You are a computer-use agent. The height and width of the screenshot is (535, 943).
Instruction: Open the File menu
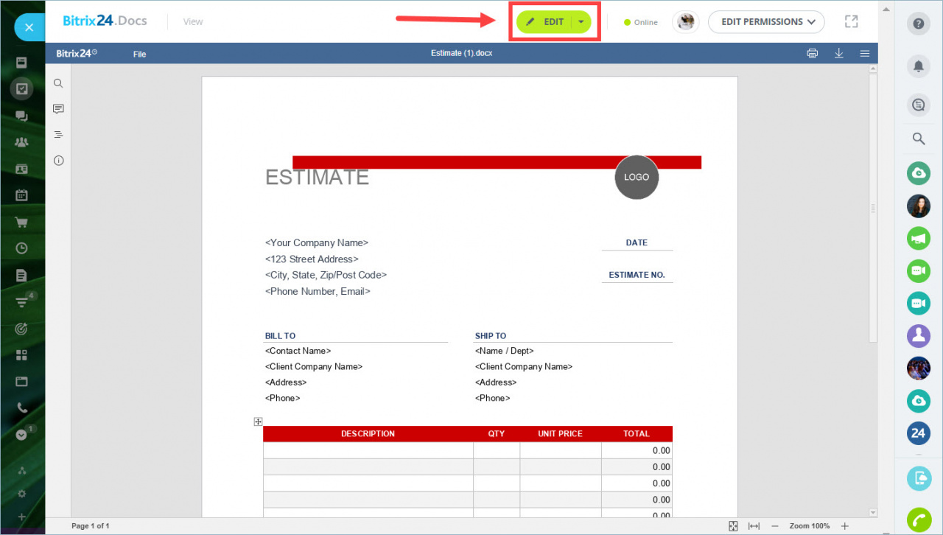click(x=140, y=54)
